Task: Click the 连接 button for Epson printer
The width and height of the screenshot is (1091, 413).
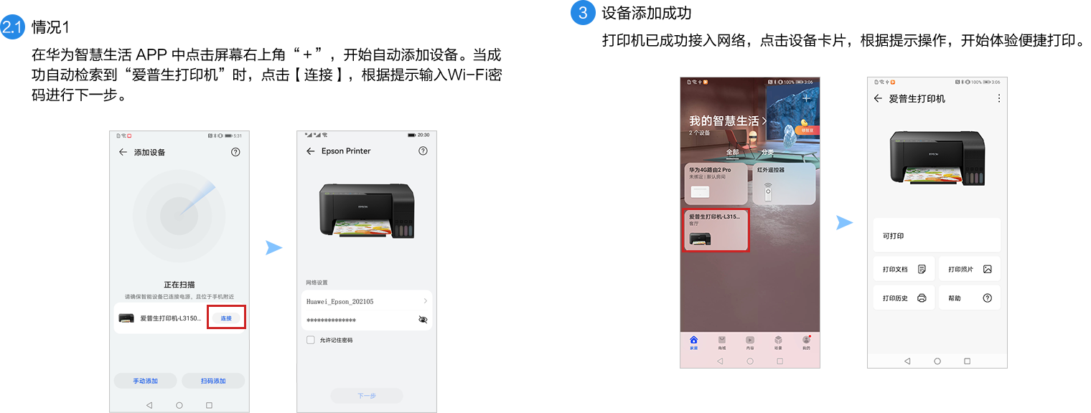Action: click(x=226, y=318)
